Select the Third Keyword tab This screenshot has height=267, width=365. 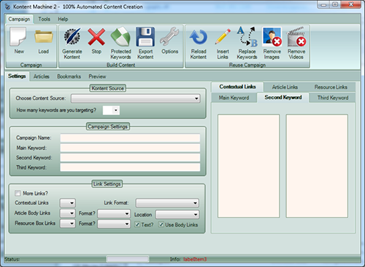coord(333,97)
